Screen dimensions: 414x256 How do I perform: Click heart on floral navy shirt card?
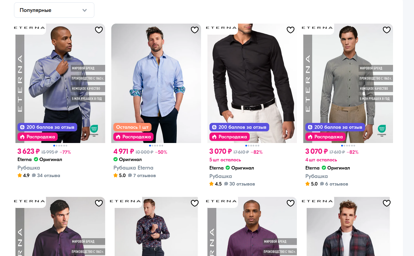(195, 203)
